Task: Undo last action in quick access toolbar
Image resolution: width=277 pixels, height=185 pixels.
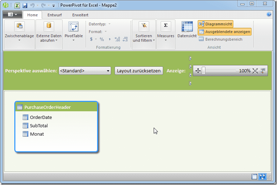Action: click(x=32, y=5)
